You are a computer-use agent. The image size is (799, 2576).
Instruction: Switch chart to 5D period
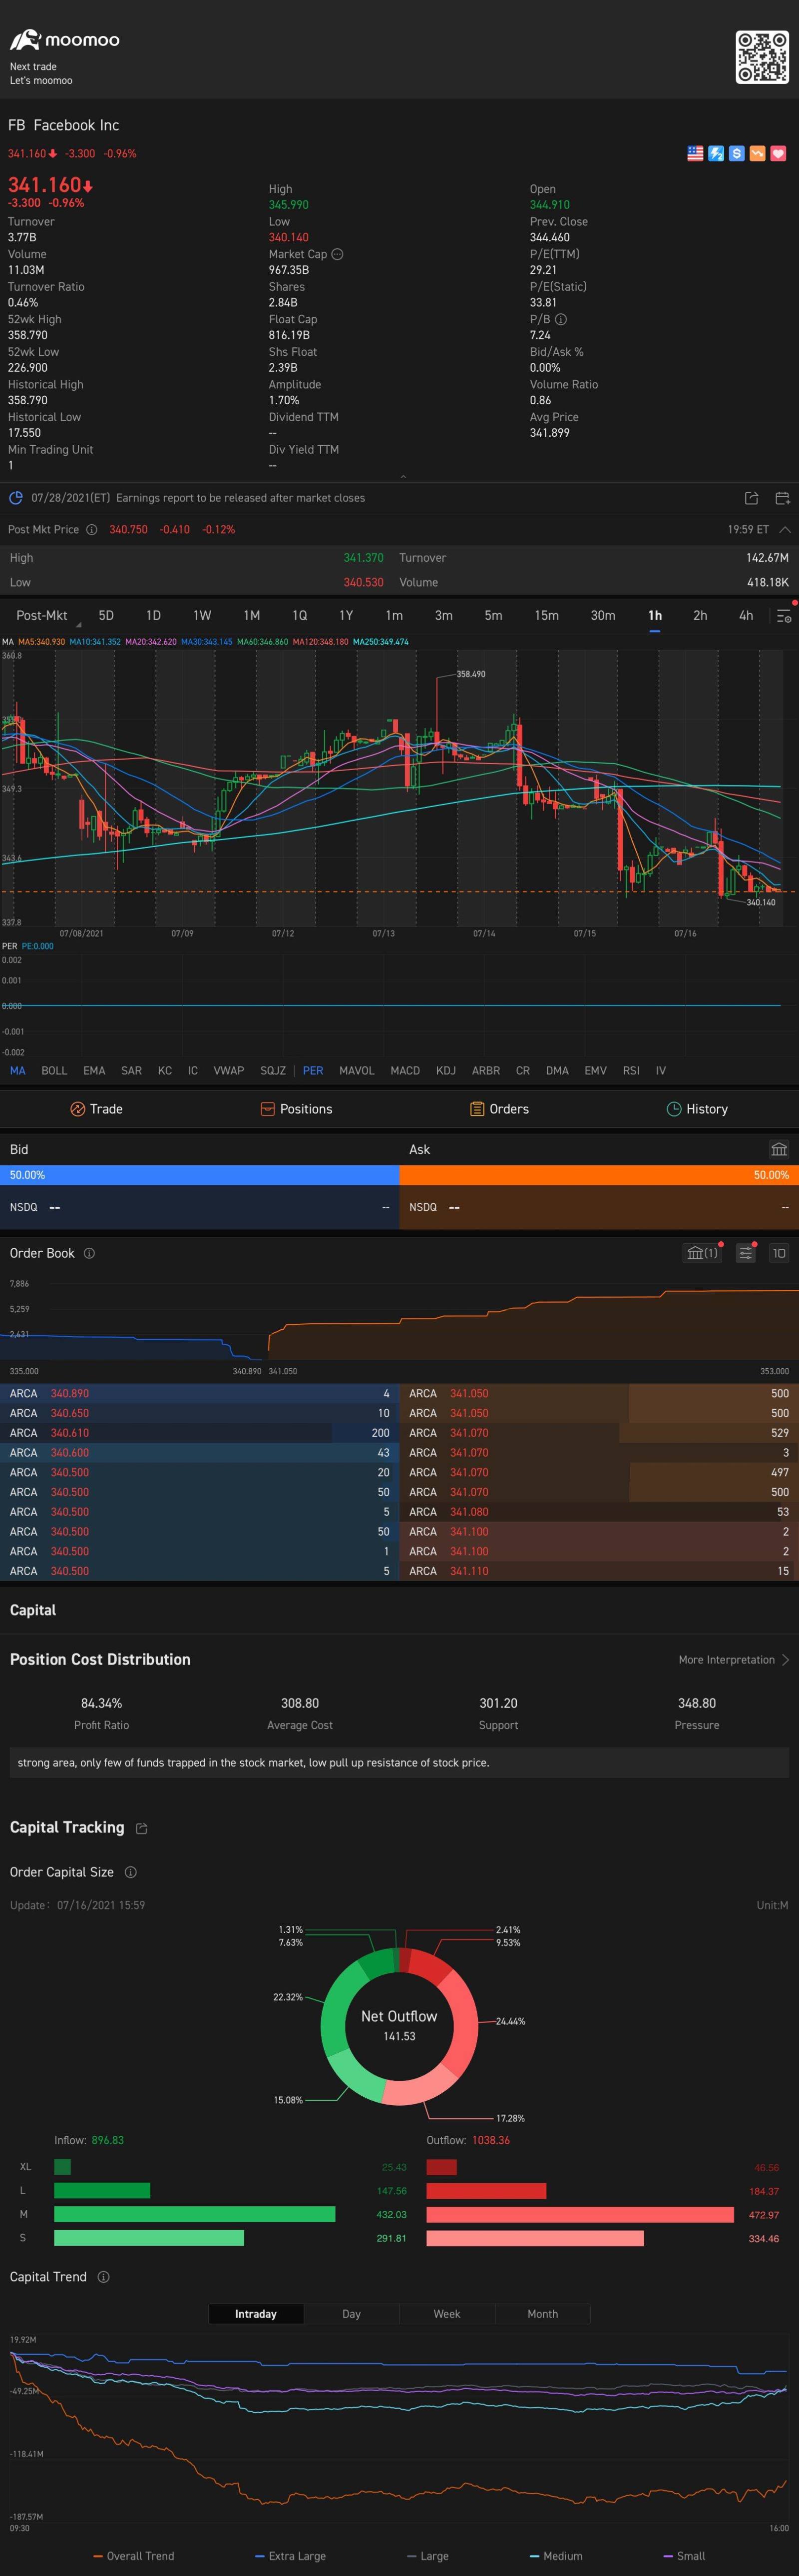(x=106, y=616)
